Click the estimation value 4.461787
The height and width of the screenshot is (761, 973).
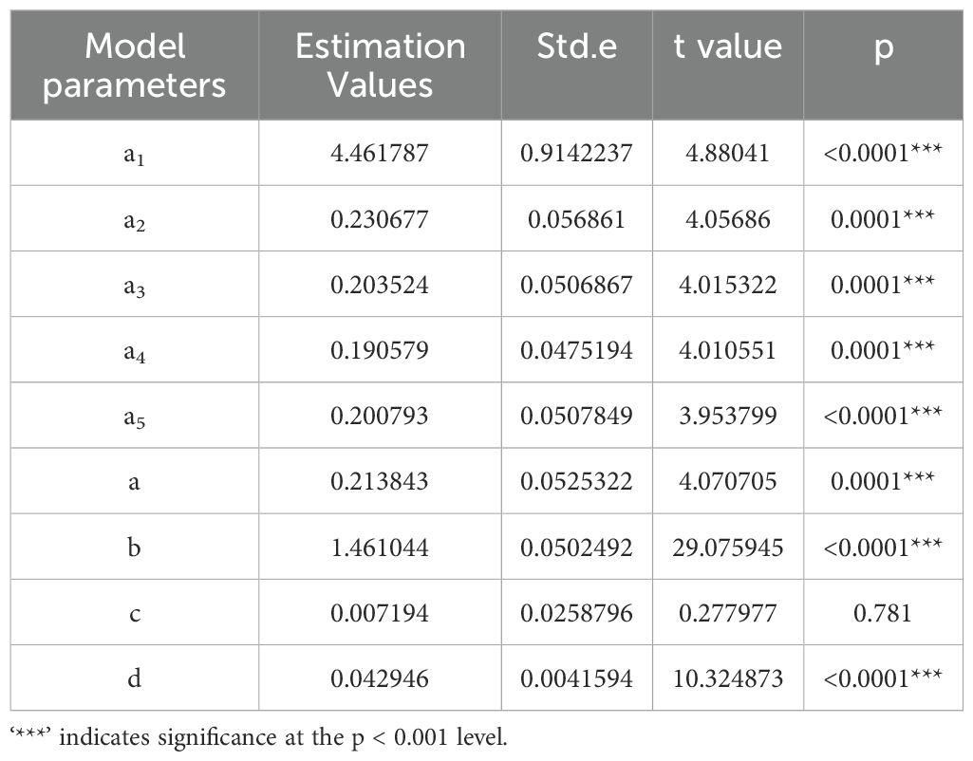click(x=380, y=154)
